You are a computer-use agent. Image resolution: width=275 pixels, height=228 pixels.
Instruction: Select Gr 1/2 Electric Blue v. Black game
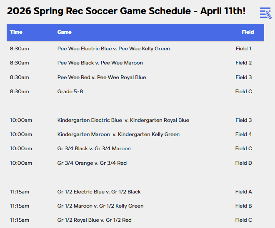(99, 192)
